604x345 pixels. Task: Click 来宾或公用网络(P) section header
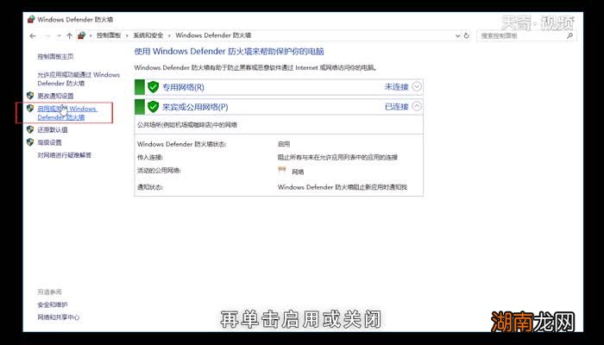click(x=279, y=107)
